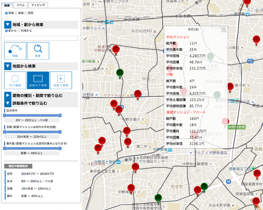The width and height of the screenshot is (263, 210).
Task: Click 西新宿五丁目 station icon
Action: click(x=254, y=169)
